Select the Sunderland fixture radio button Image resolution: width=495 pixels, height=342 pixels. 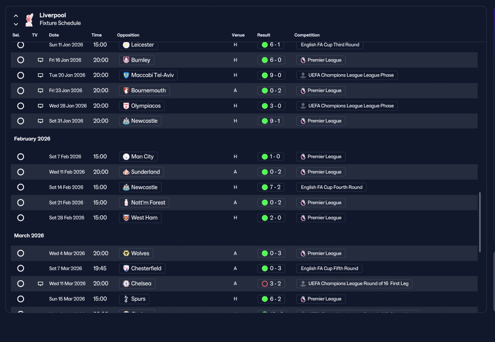(20, 172)
